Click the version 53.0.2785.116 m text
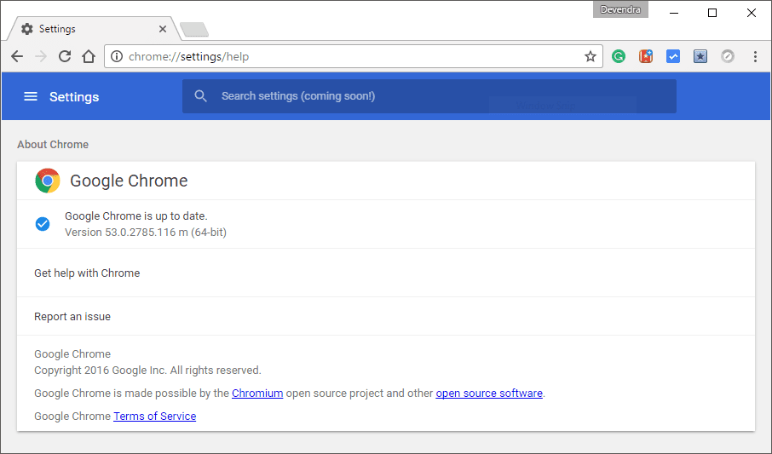The width and height of the screenshot is (772, 454). tap(146, 233)
